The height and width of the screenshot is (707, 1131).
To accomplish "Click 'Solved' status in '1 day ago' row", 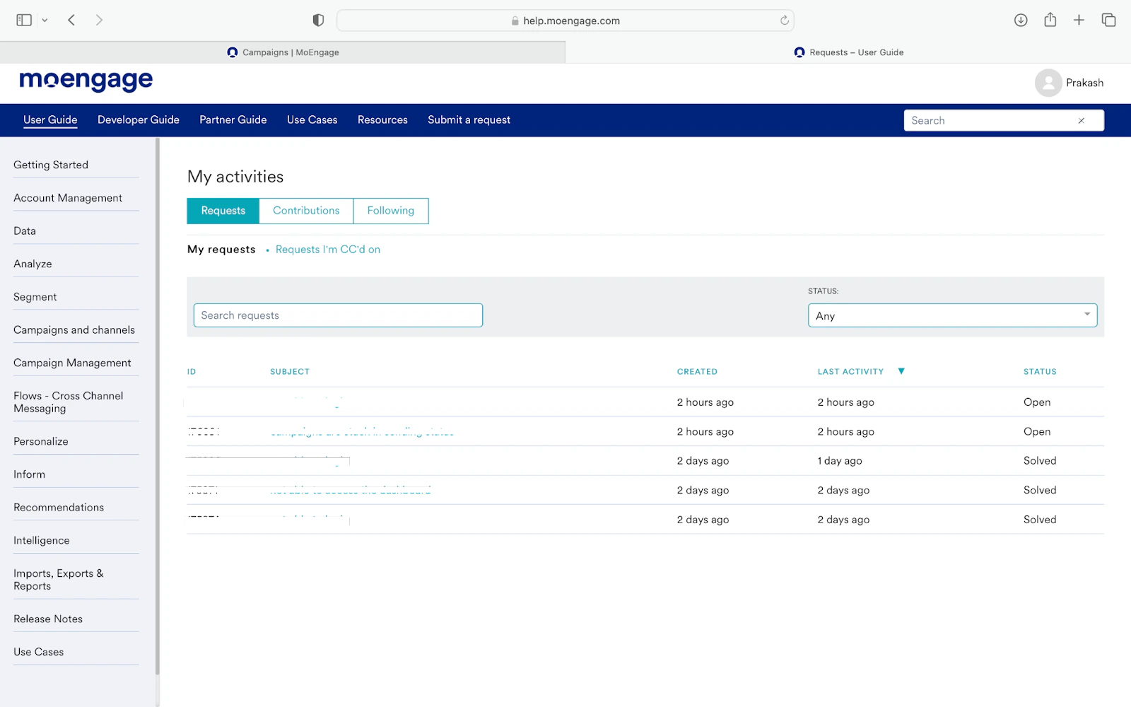I will (1040, 461).
